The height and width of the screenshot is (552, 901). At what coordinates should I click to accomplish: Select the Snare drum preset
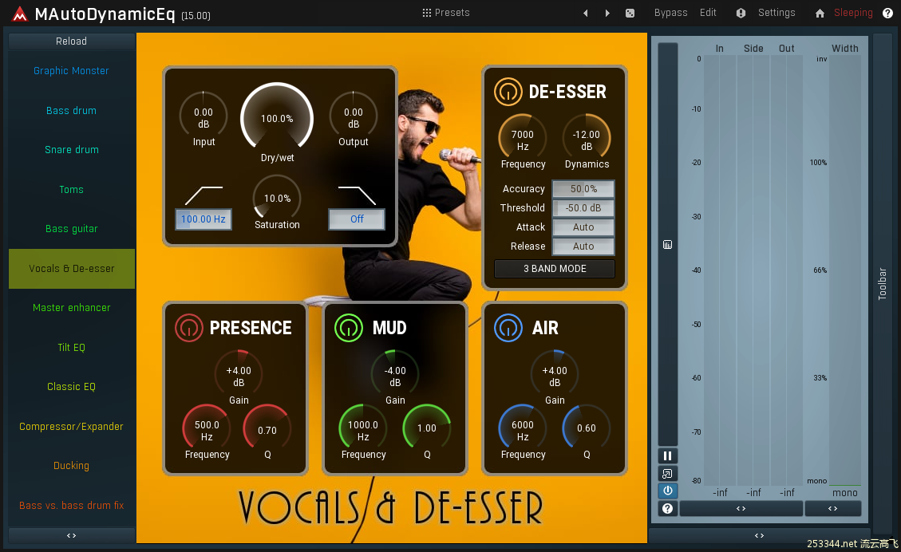click(71, 149)
